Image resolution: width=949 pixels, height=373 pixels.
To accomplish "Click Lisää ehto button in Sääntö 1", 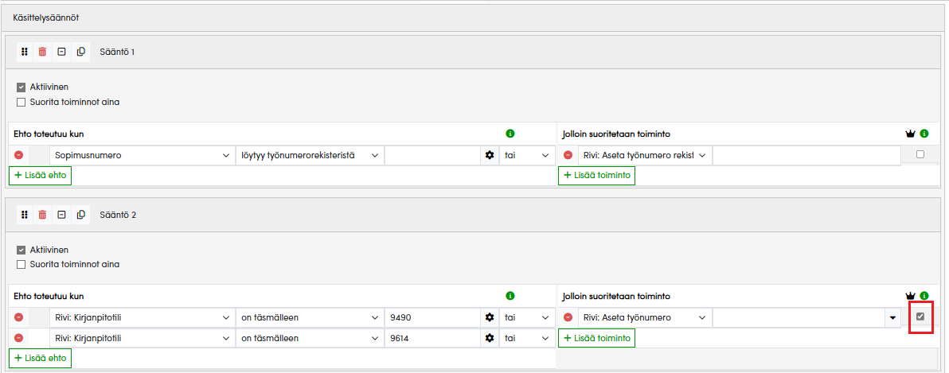I will [41, 175].
